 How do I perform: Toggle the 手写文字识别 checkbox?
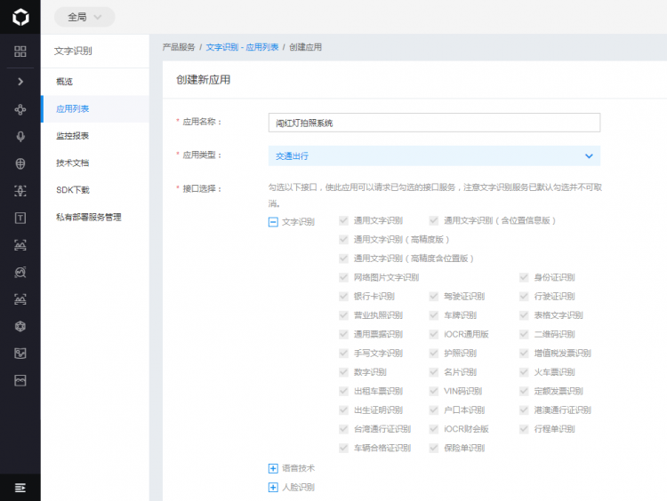(x=343, y=354)
